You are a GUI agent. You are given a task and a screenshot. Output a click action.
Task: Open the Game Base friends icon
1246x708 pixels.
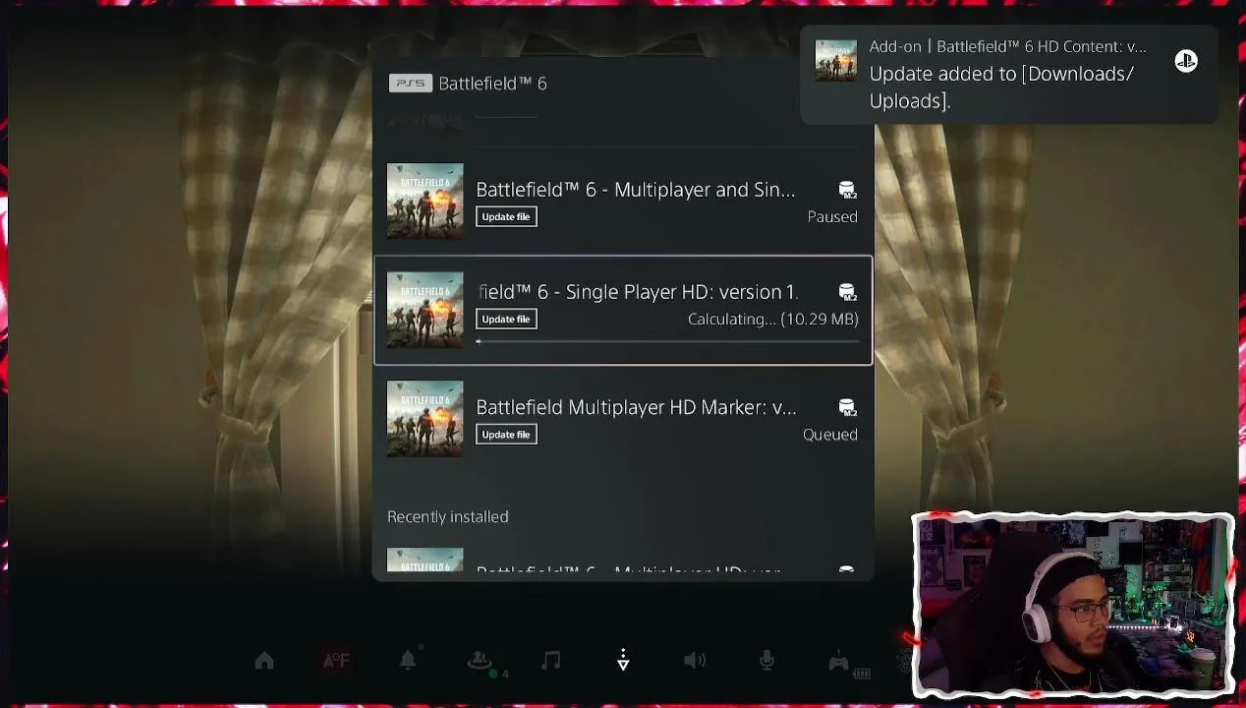(x=480, y=662)
